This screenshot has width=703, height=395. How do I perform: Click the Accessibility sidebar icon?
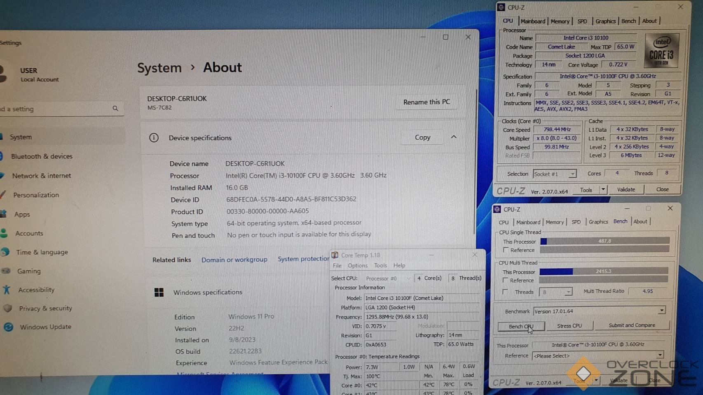[x=7, y=290]
